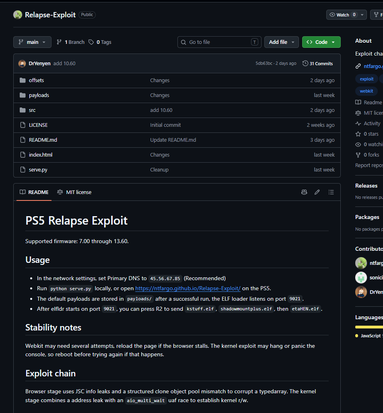This screenshot has height=413, width=383.
Task: Open the index.html file
Action: pos(41,155)
